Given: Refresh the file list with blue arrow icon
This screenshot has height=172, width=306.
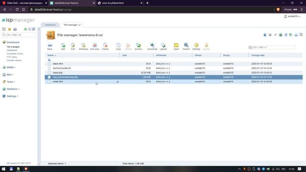Looking at the screenshot, I should [x=265, y=35].
